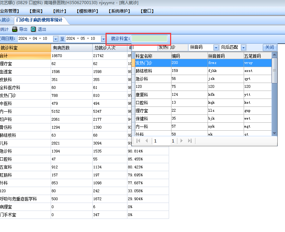Click 中医科 row in statistics table
Viewport: 285px width, 232px height.
(65, 103)
